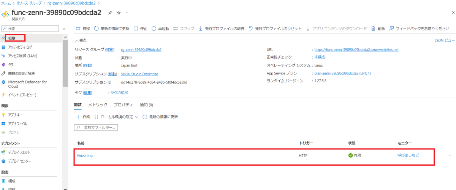This screenshot has width=456, height=190.
Task: Refresh functions list 最新の情報に更新
Action: [160, 117]
